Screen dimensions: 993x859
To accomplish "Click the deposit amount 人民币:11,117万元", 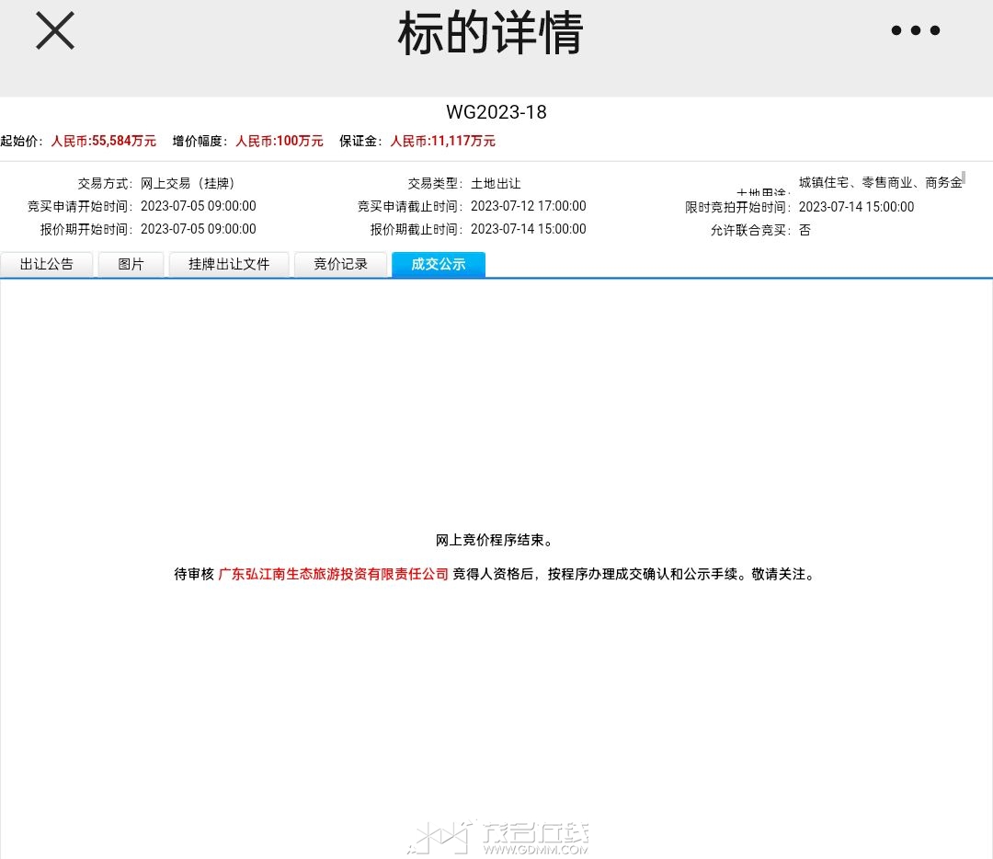I will [x=442, y=141].
